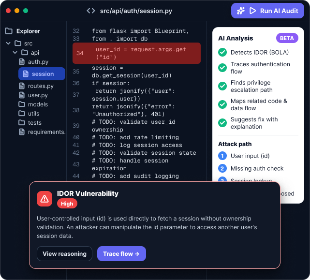
Task: Click the play icon in Run AI Audit
Action: [252, 11]
